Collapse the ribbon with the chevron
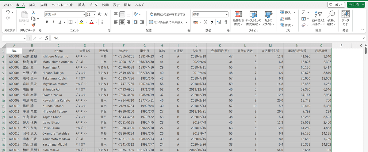Viewport: 368px width, 152px height. click(x=362, y=30)
